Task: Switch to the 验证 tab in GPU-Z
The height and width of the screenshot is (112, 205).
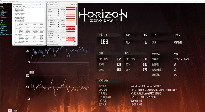Action: (57, 5)
